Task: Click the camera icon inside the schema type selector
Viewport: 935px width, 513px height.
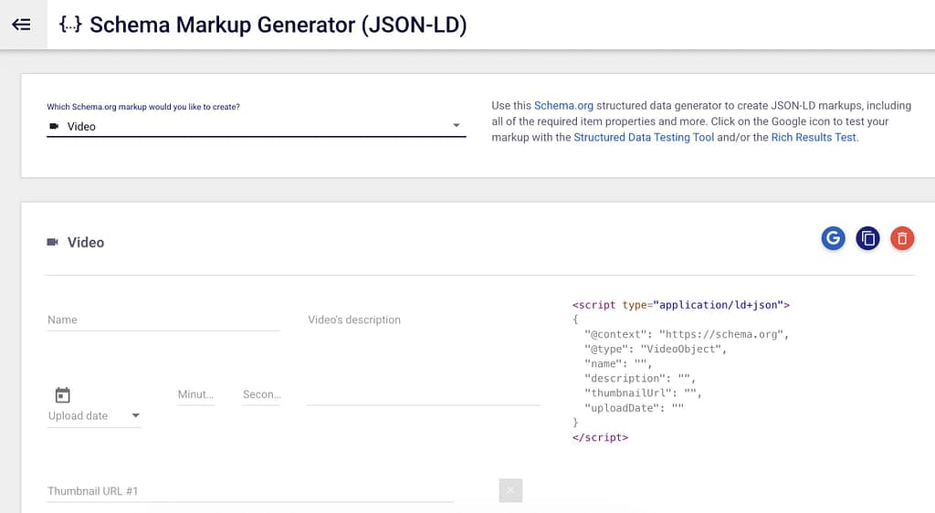Action: point(54,126)
